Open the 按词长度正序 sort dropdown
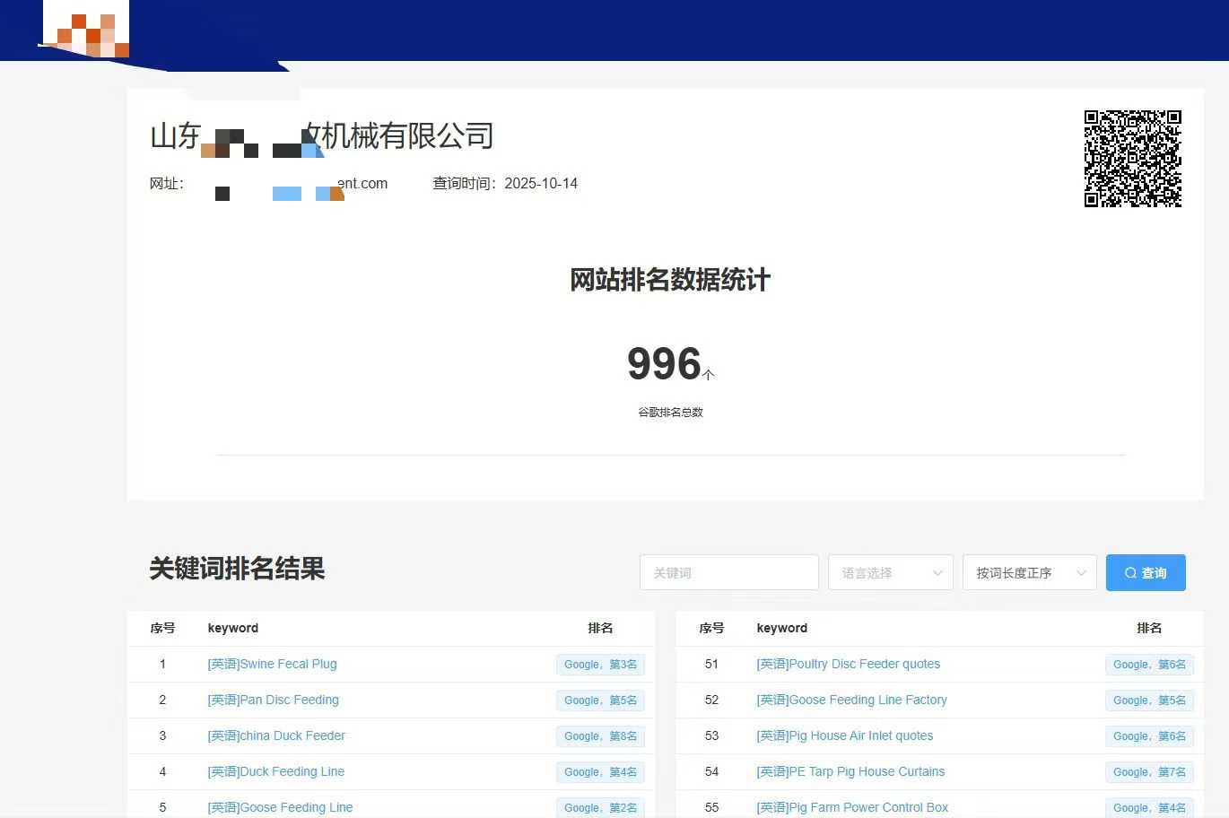1229x818 pixels. 1028,573
